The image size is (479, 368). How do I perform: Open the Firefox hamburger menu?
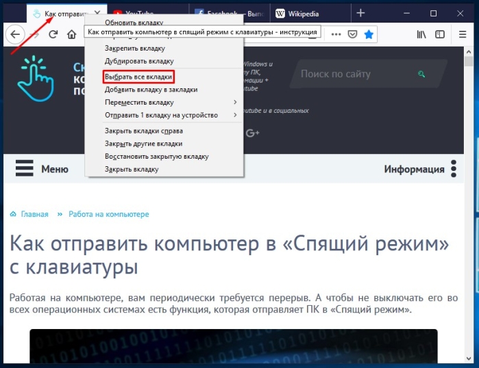[x=463, y=34]
